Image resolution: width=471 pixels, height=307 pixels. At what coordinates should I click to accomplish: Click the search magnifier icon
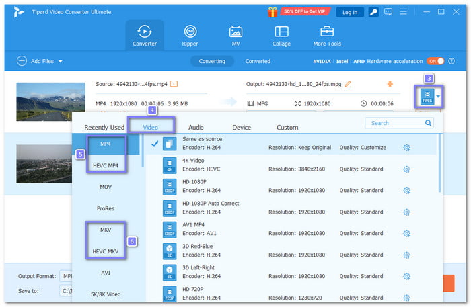coord(428,123)
